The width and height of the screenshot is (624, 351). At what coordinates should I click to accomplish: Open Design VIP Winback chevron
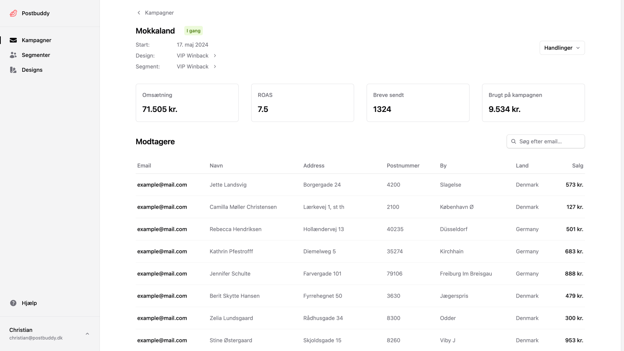[x=215, y=56]
